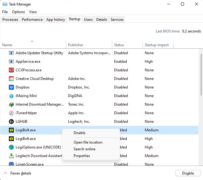
Task: Select the Internet Download Manager name
Action: 40,104
